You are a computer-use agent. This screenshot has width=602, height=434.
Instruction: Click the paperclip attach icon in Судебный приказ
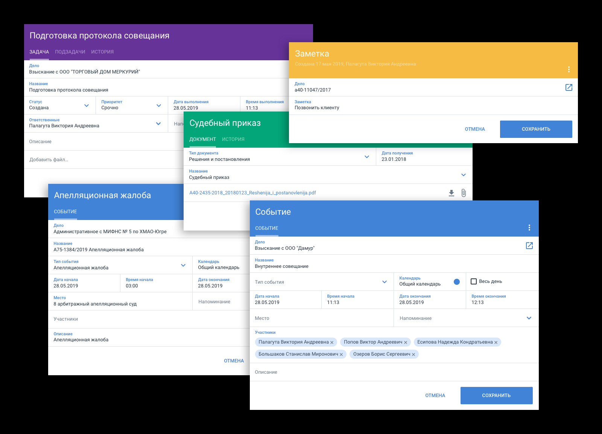click(464, 193)
